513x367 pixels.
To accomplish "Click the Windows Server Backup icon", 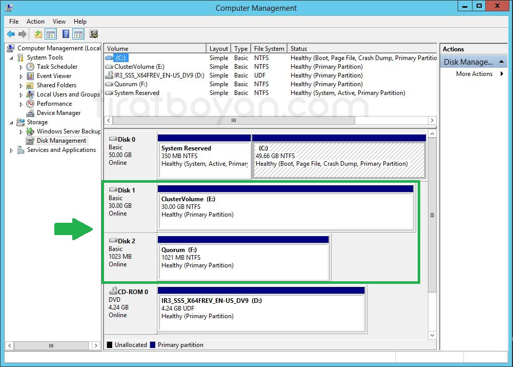I will 30,131.
